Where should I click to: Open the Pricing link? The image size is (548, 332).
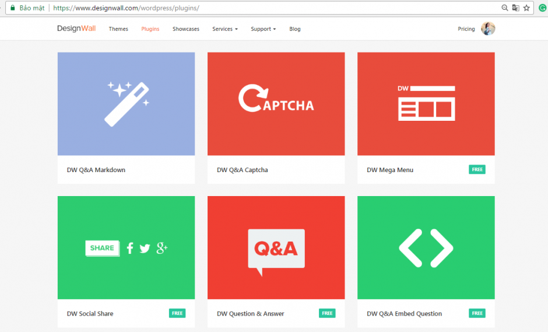tap(466, 29)
